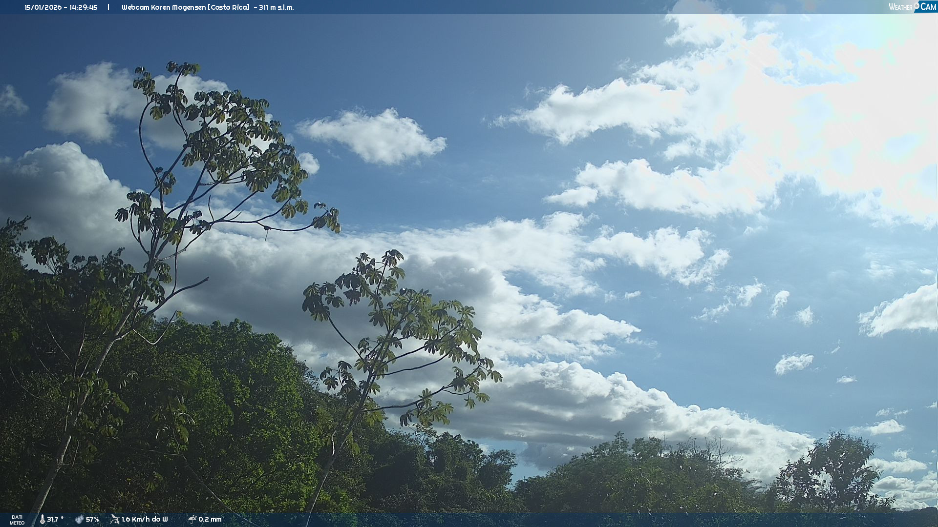
Task: Click the [Costa Rica] location text
Action: tap(229, 7)
